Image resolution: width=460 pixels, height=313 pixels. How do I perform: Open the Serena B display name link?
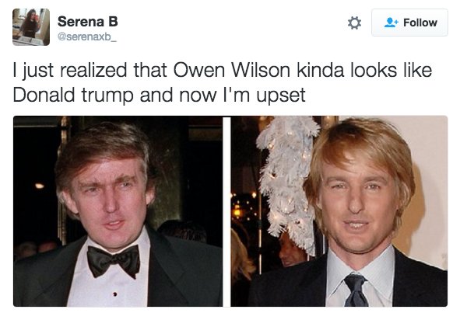tap(88, 22)
